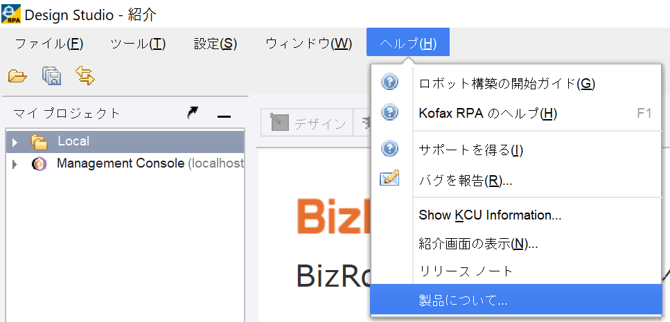Click the Design Studio RPA app icon
Viewport: 670px width, 322px height.
[10, 14]
